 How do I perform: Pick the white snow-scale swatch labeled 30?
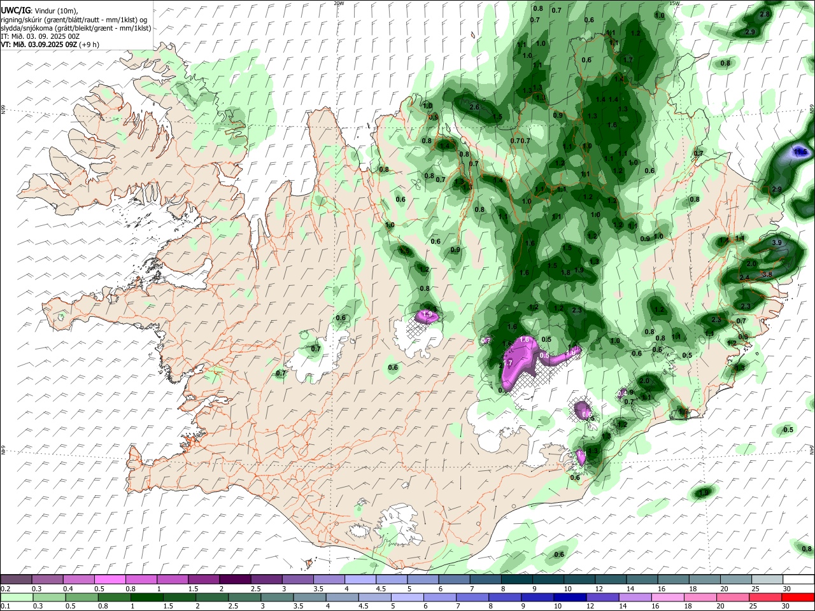tap(798, 580)
